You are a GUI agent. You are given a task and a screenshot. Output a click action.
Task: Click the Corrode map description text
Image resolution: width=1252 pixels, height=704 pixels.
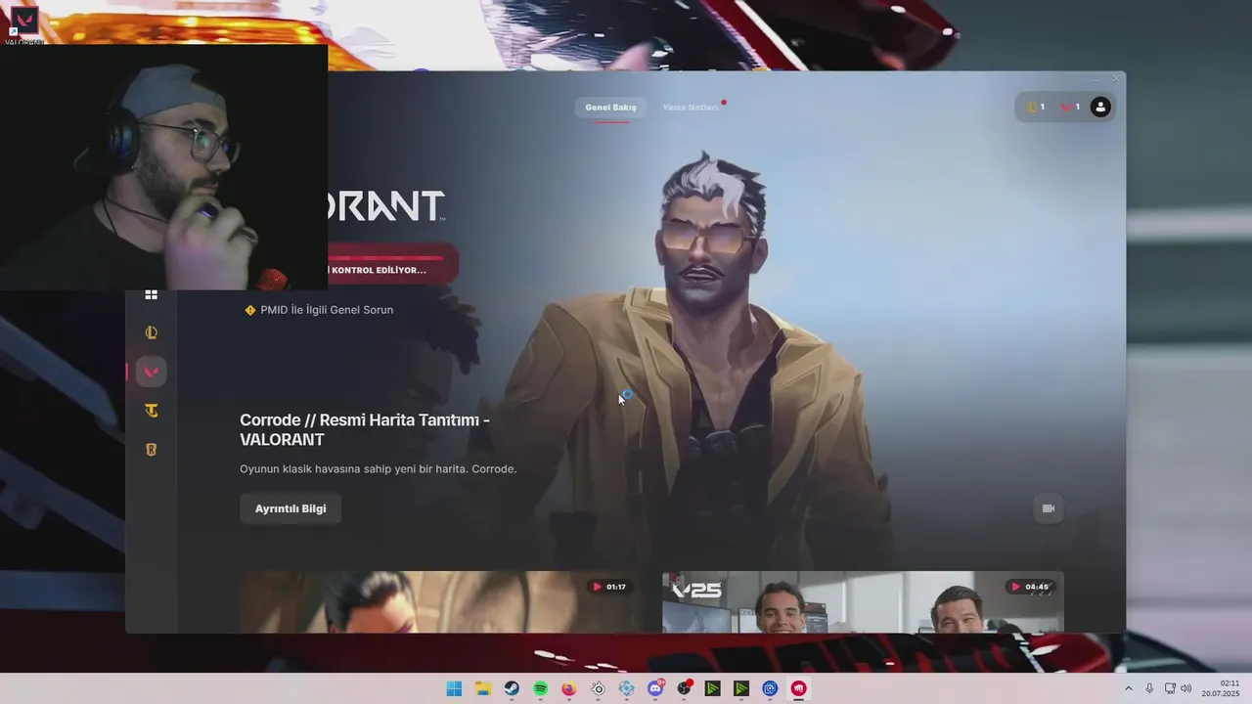point(378,469)
